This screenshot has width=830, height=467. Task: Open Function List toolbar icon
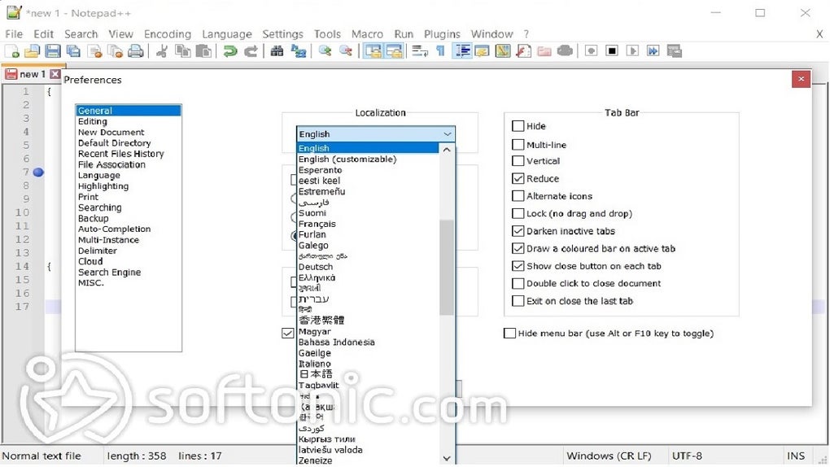(523, 50)
